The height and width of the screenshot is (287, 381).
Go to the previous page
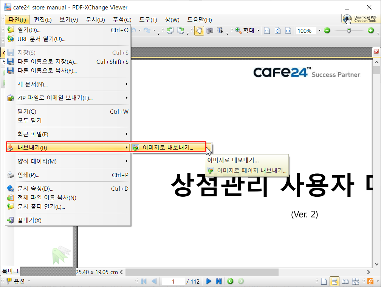click(x=154, y=281)
